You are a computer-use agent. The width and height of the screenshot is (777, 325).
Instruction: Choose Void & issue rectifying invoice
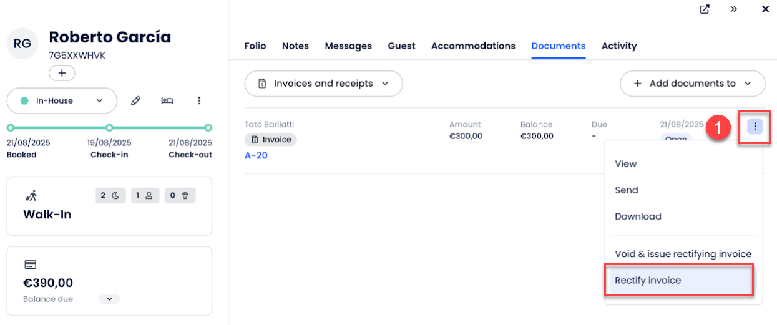coord(683,254)
